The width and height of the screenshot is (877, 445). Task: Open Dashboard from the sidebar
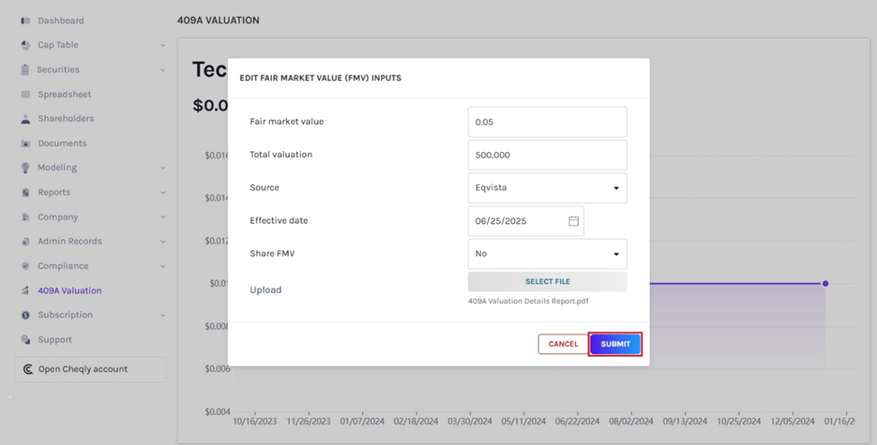point(60,21)
